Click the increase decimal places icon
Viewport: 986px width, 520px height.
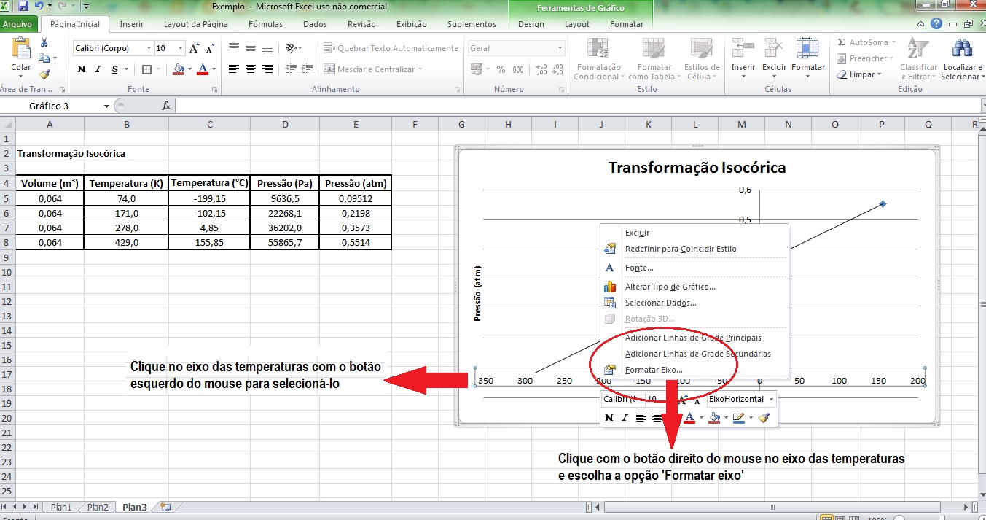[541, 69]
